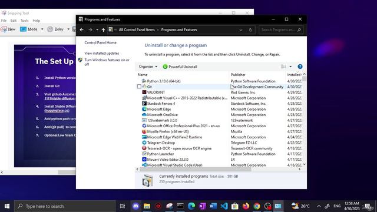Image resolution: width=377 pixels, height=212 pixels.
Task: Select Telegram Desktop entry
Action: [x=161, y=143]
